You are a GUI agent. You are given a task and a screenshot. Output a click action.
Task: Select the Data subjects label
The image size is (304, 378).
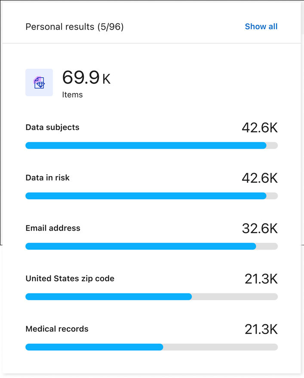pos(52,127)
